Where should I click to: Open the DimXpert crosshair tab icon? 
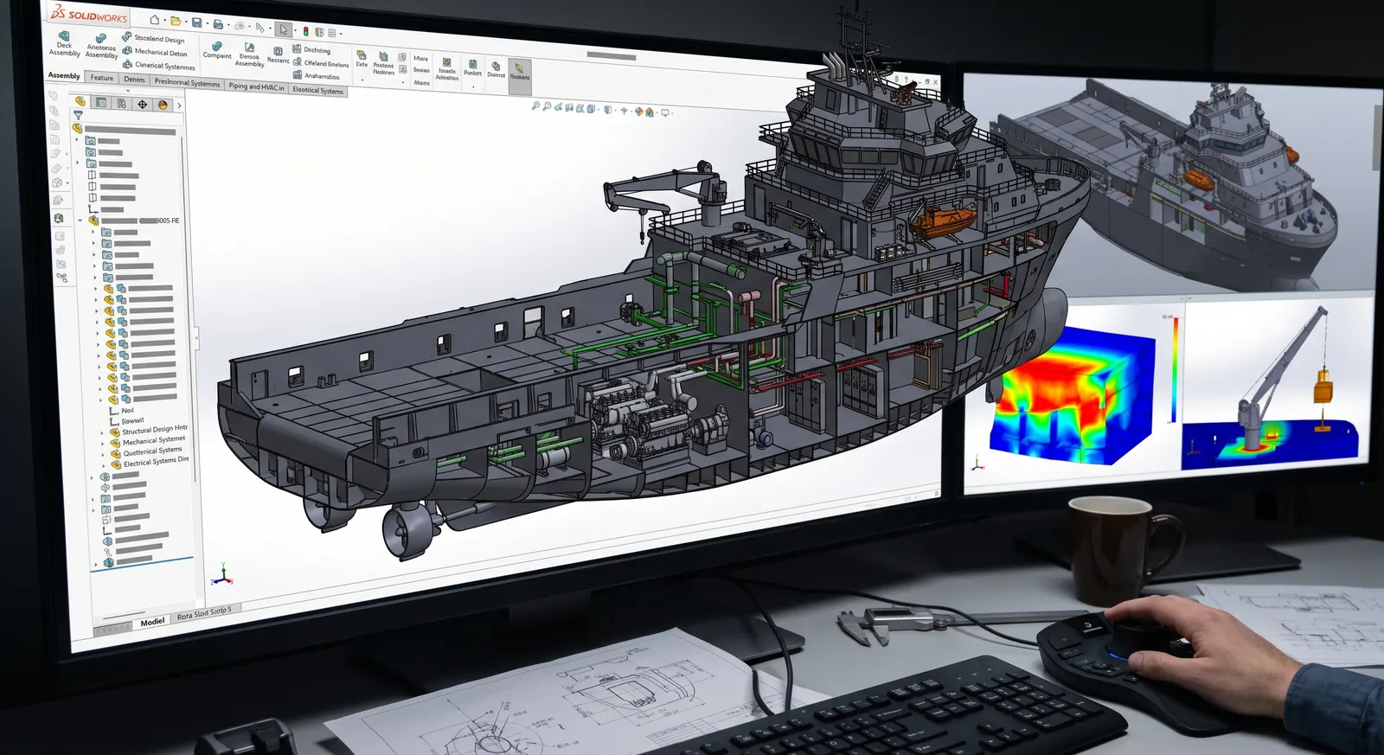click(142, 104)
